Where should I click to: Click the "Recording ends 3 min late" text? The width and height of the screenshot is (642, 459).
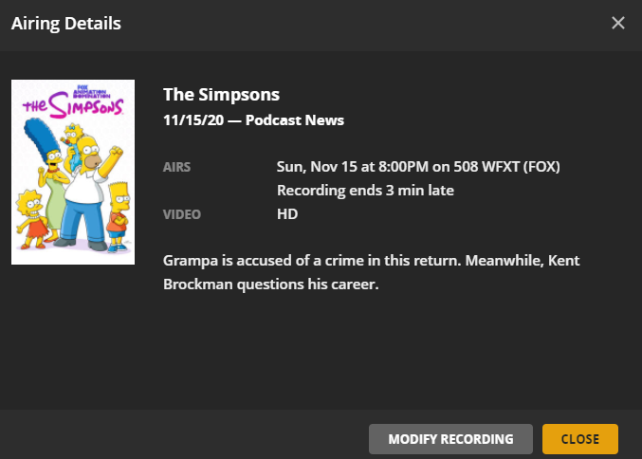tap(365, 191)
